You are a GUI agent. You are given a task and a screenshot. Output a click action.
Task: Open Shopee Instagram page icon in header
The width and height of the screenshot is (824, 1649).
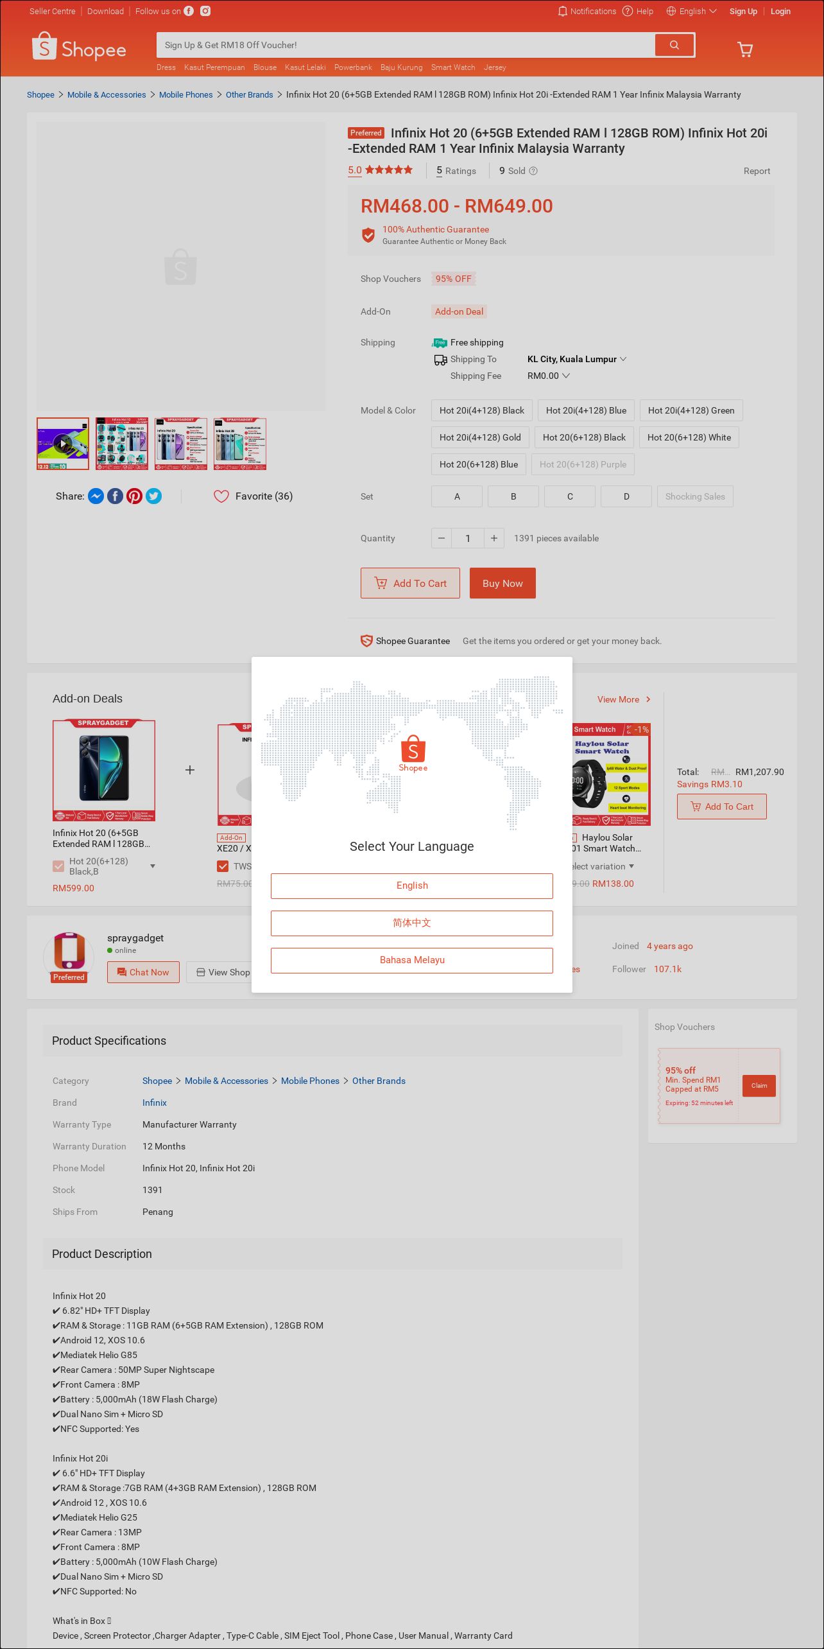(x=205, y=11)
